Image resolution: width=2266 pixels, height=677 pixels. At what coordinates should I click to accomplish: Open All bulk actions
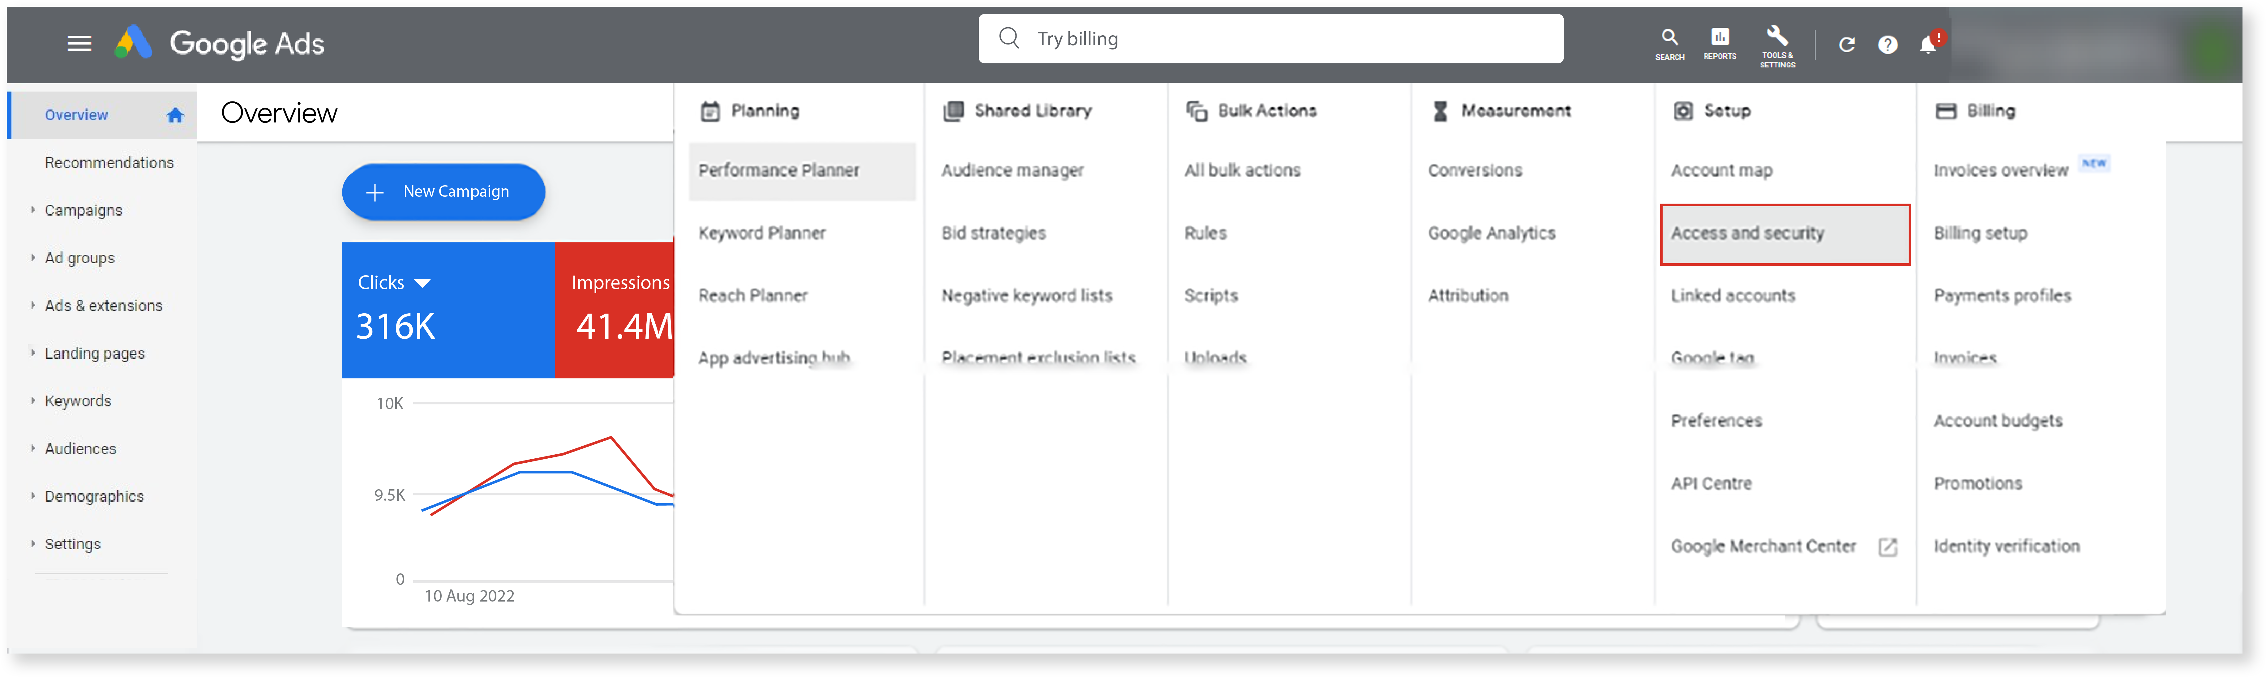point(1242,171)
